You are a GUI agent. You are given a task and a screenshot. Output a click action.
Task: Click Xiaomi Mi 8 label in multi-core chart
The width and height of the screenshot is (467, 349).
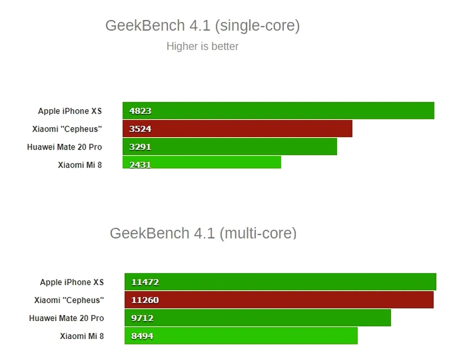(82, 336)
